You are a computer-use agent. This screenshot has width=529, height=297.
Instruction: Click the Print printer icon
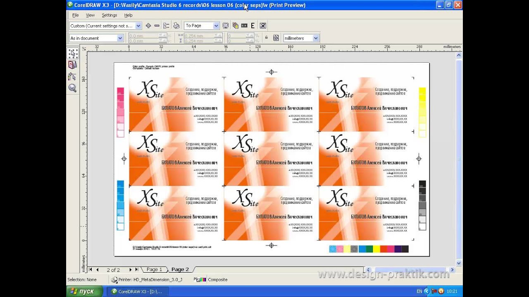176,26
